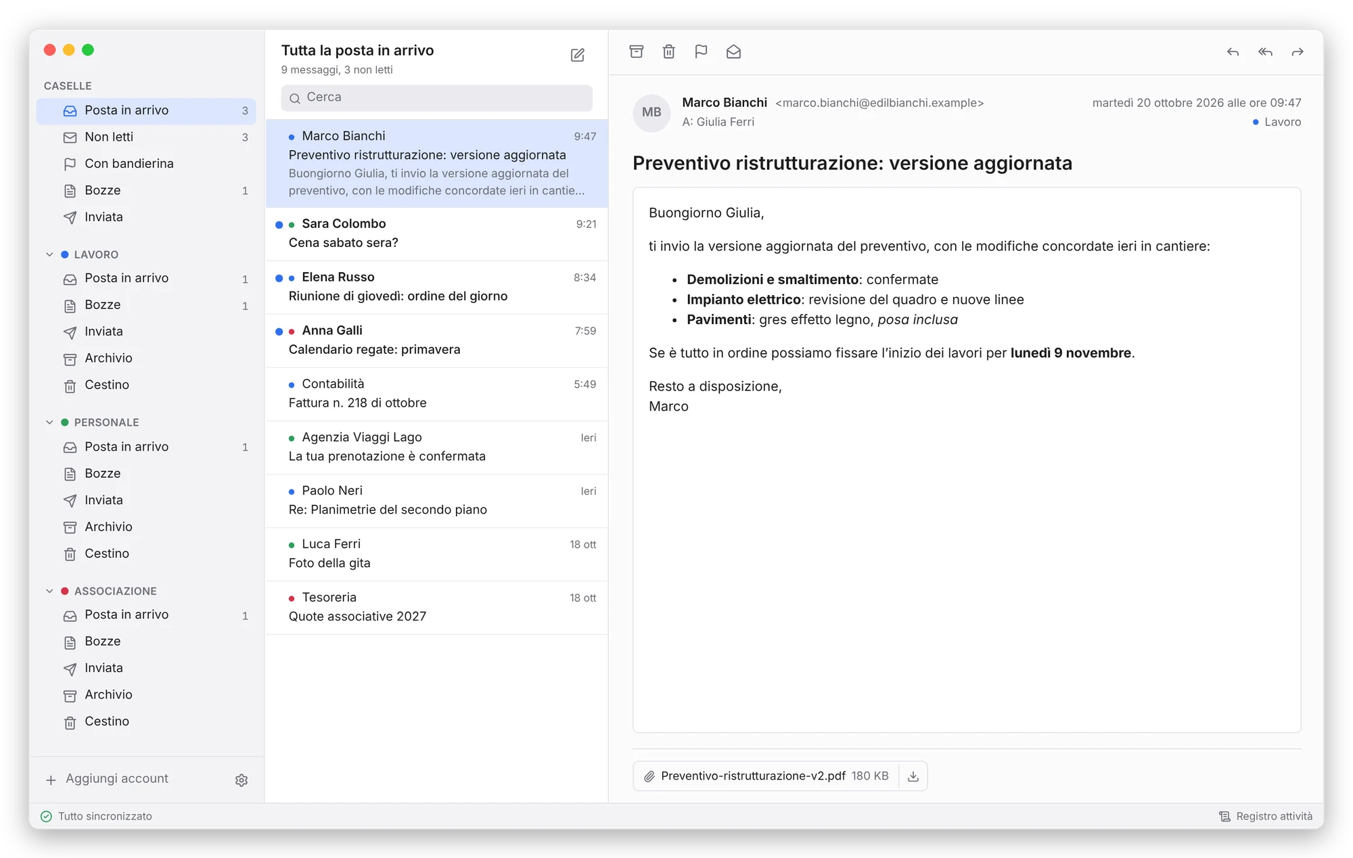1353x858 pixels.
Task: Click the Preventivo-ristrutturazione-v2.pdf attachment name
Action: [753, 776]
